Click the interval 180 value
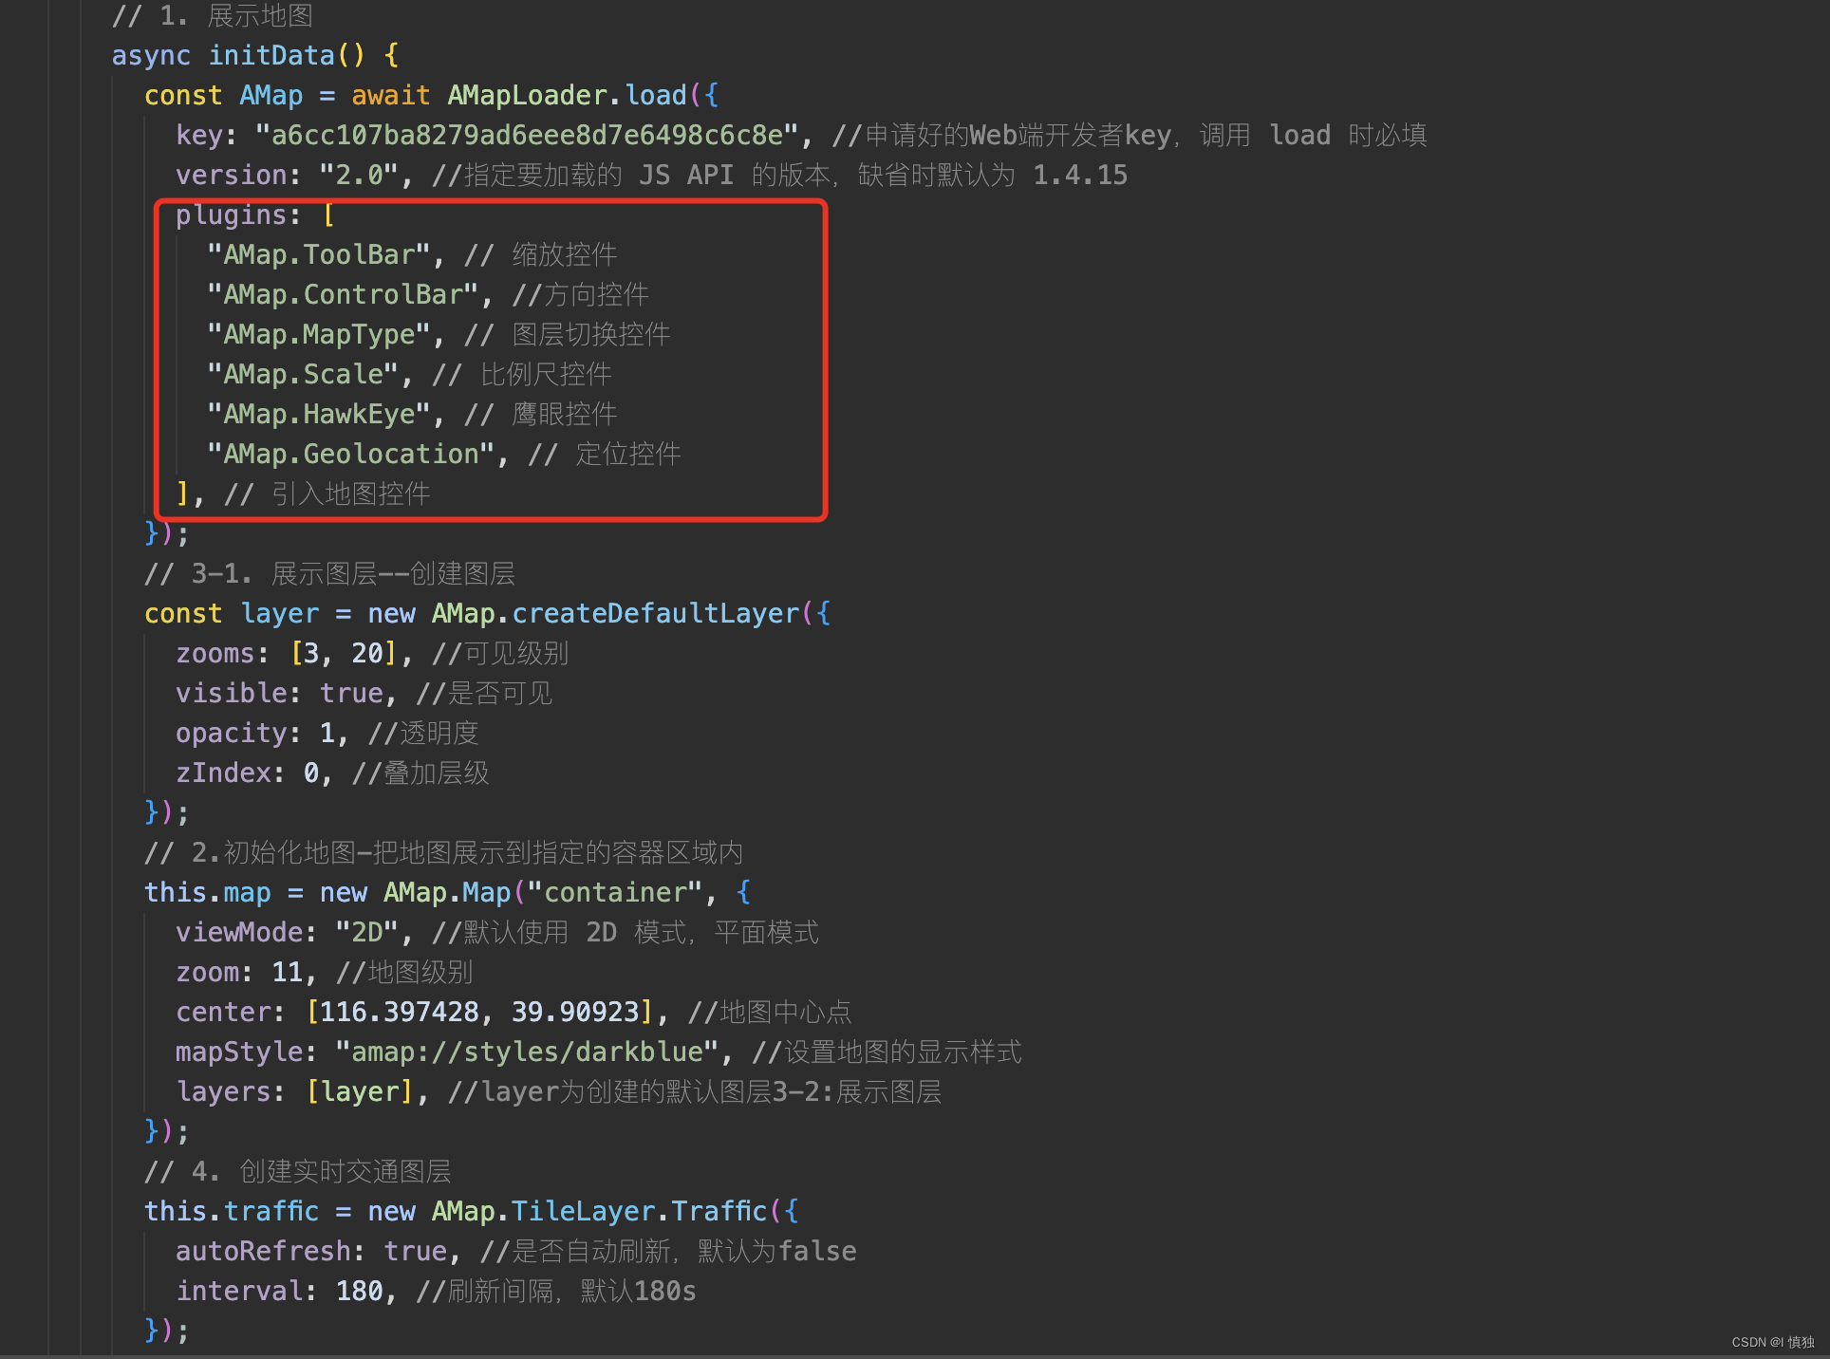 [x=359, y=1291]
